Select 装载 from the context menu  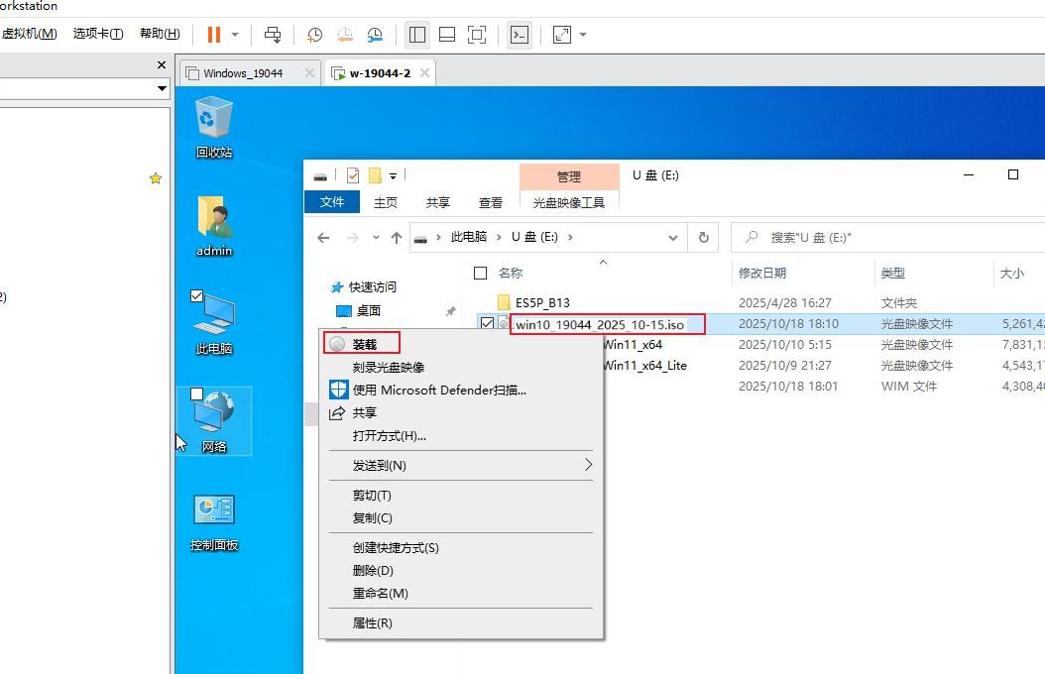[x=364, y=344]
